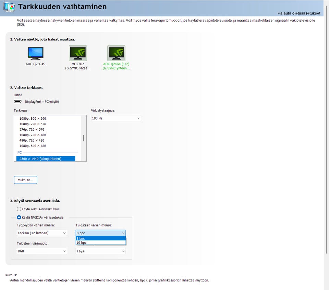The width and height of the screenshot is (329, 290).
Task: Select resolution 576p, 720 × 576
Action: [32, 129]
